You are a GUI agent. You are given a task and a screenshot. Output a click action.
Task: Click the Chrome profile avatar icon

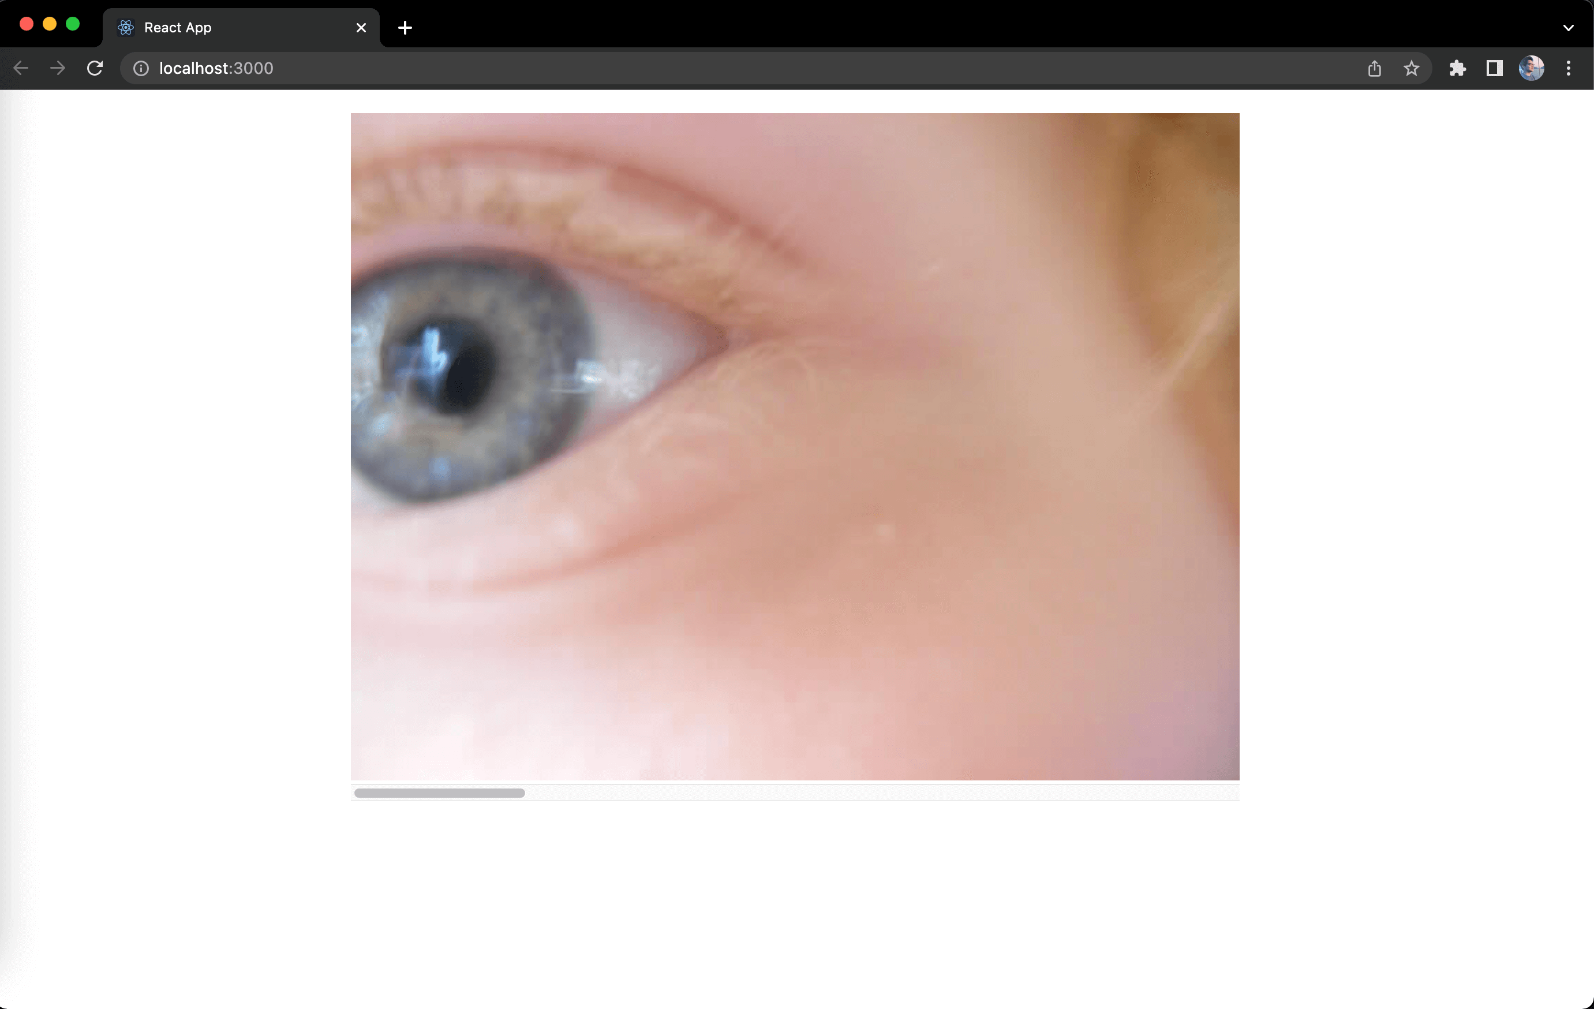tap(1531, 68)
